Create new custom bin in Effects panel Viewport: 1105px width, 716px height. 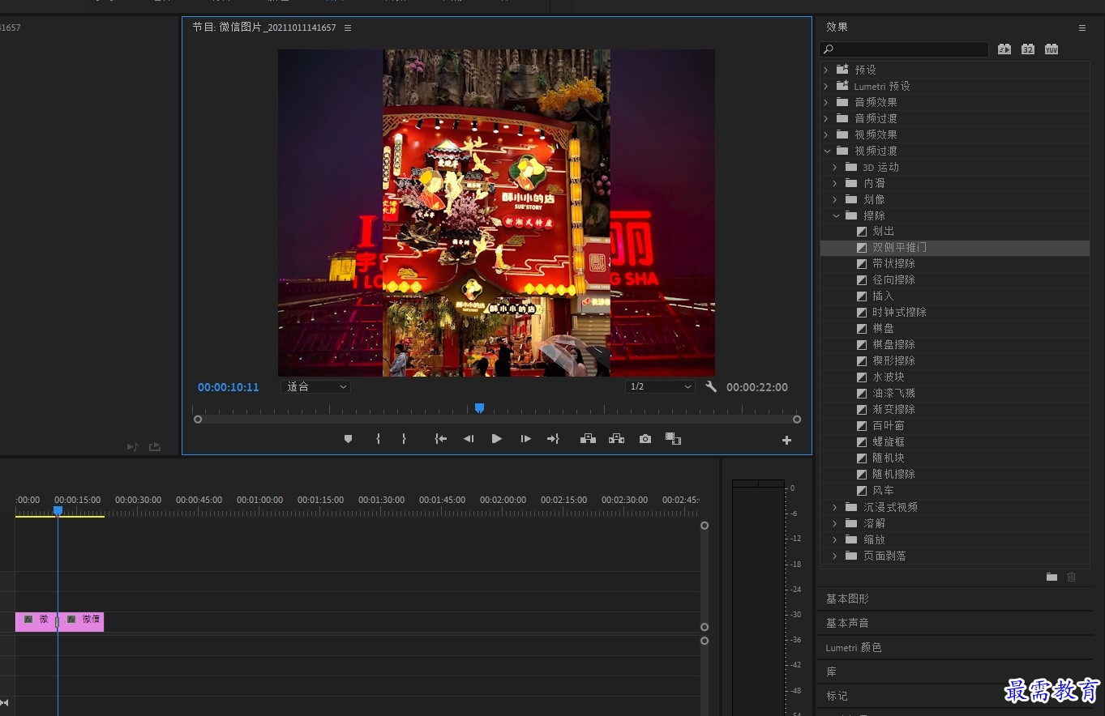pos(1051,577)
